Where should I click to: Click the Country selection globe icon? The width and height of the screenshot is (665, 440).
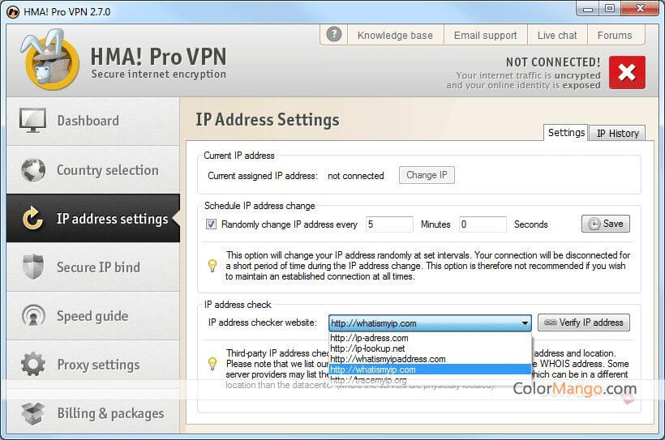33,170
